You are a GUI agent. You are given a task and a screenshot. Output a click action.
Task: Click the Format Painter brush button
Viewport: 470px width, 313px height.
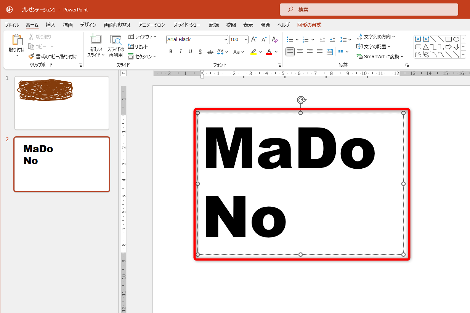(x=53, y=56)
